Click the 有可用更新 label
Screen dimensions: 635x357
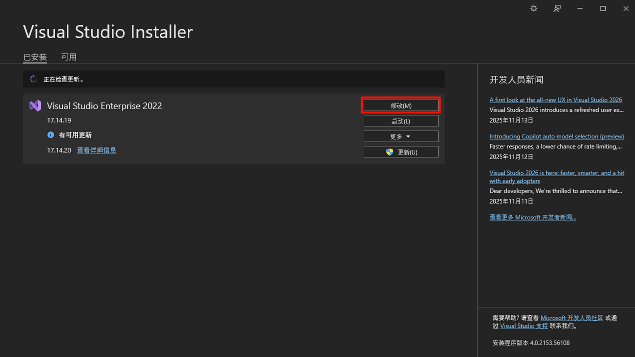click(x=75, y=135)
